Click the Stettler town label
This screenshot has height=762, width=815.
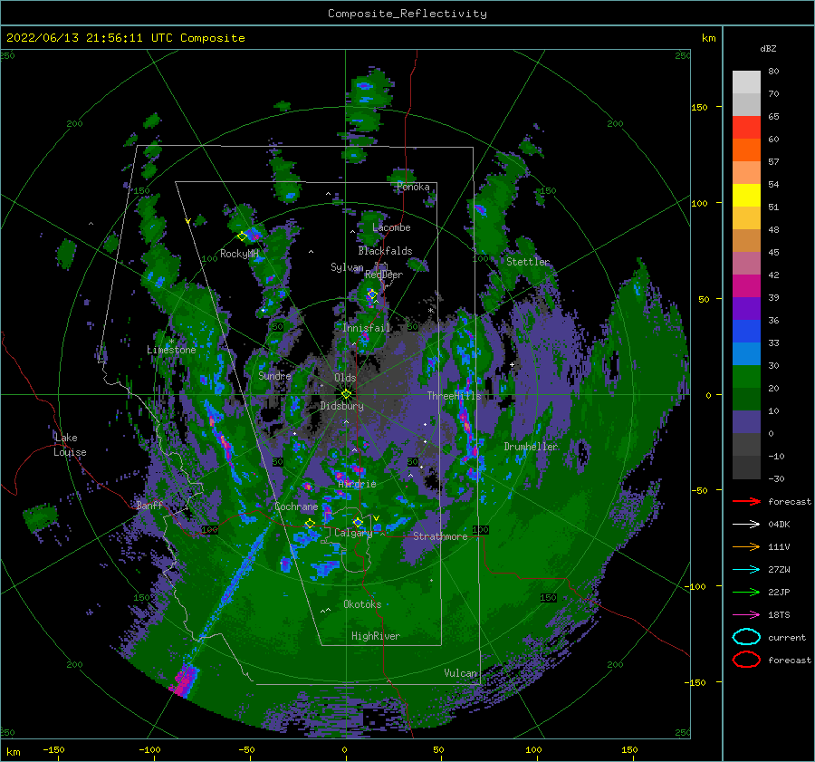pyautogui.click(x=528, y=262)
